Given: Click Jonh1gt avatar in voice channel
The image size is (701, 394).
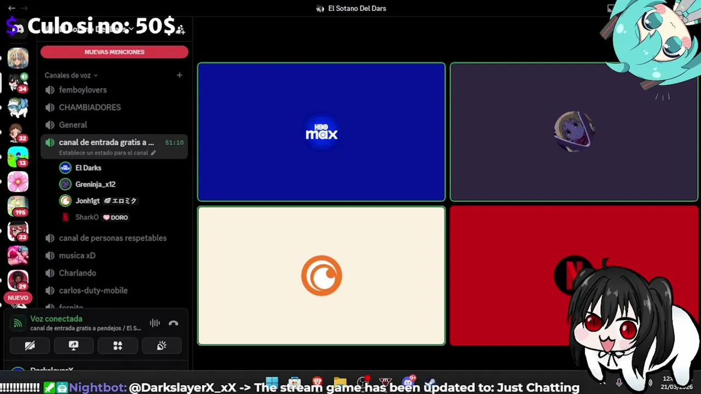Looking at the screenshot, I should pyautogui.click(x=65, y=201).
